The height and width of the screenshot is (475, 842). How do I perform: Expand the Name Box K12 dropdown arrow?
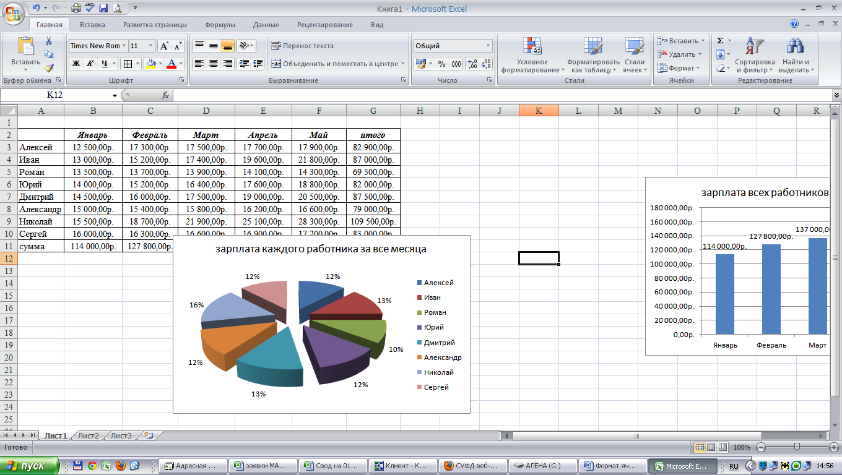[115, 95]
